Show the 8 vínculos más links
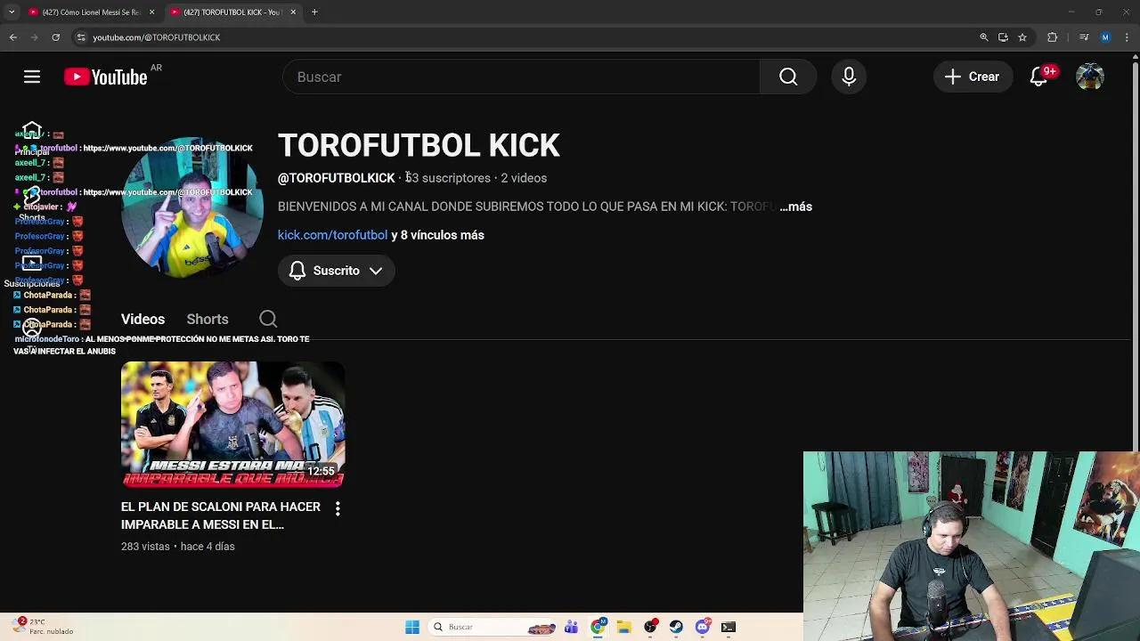This screenshot has width=1140, height=641. point(437,235)
